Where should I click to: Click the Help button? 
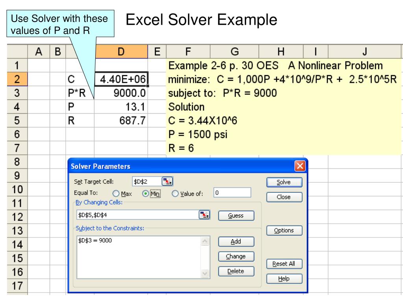coord(284,279)
